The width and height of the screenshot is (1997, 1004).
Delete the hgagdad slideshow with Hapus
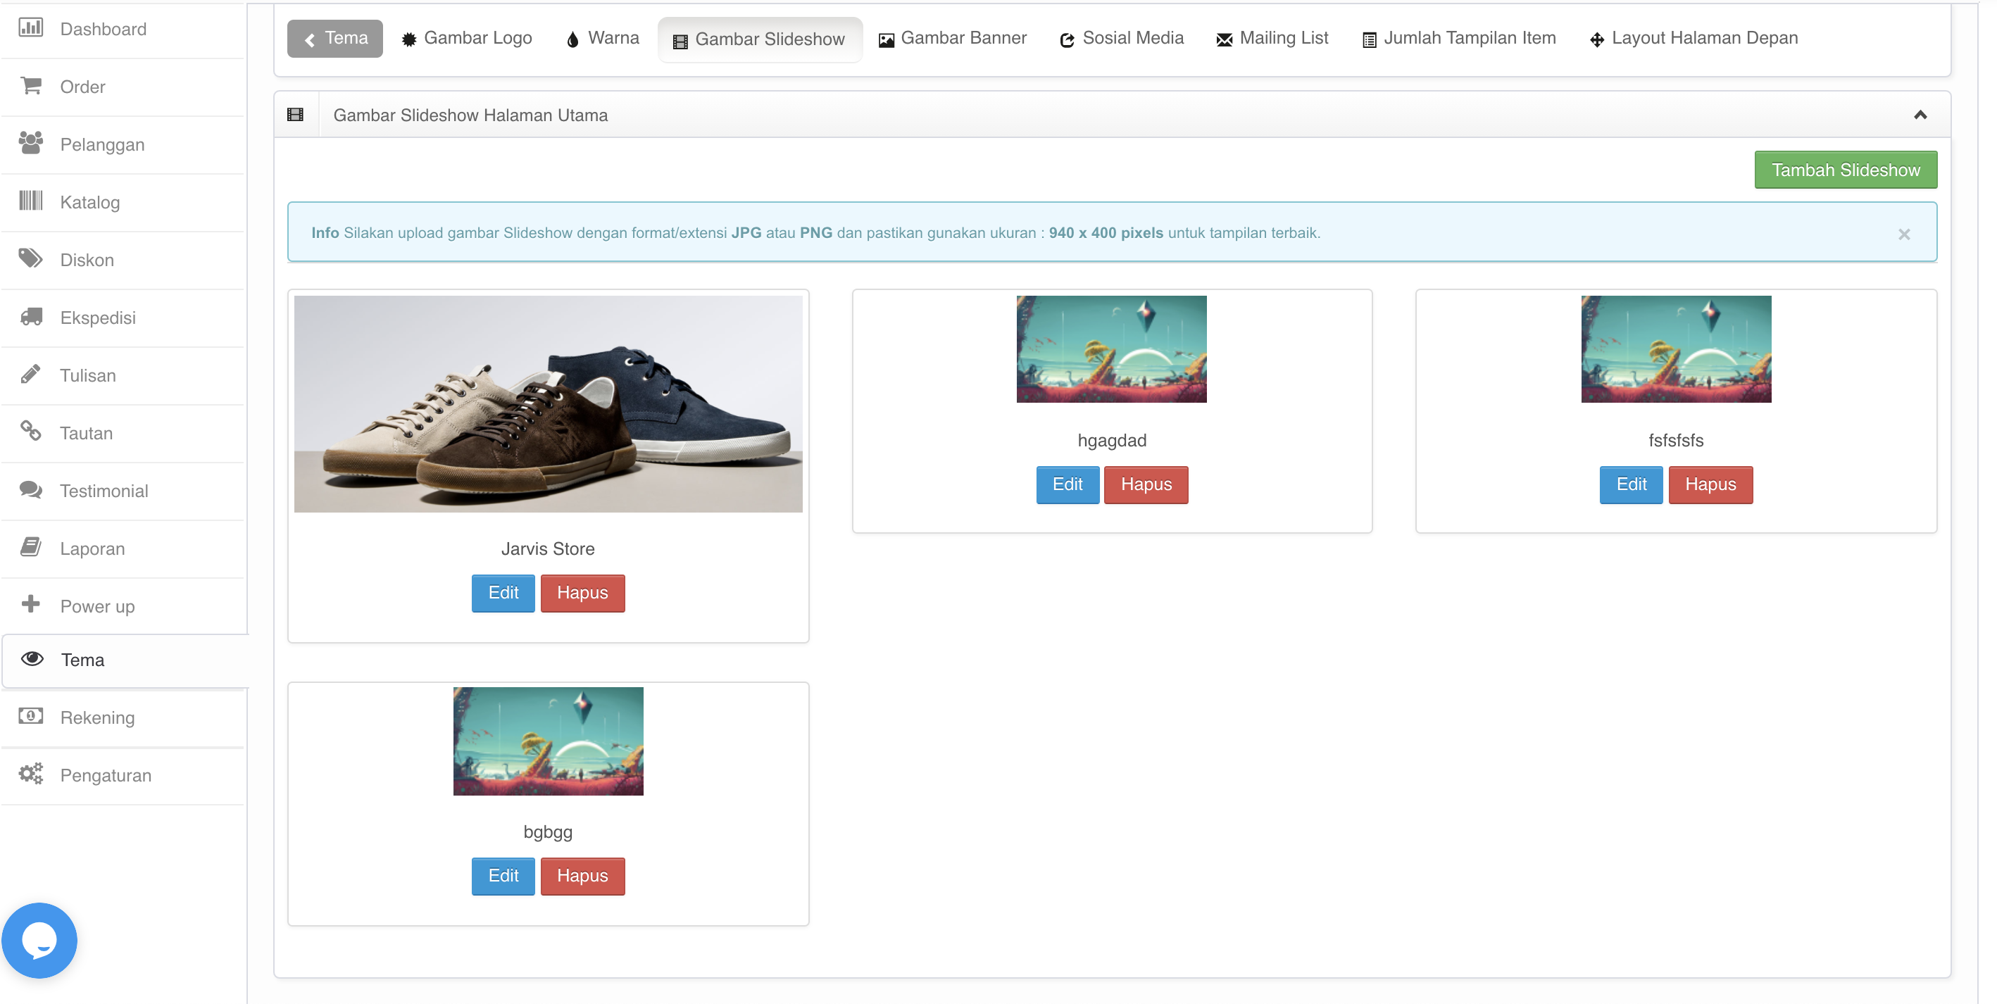coord(1145,484)
